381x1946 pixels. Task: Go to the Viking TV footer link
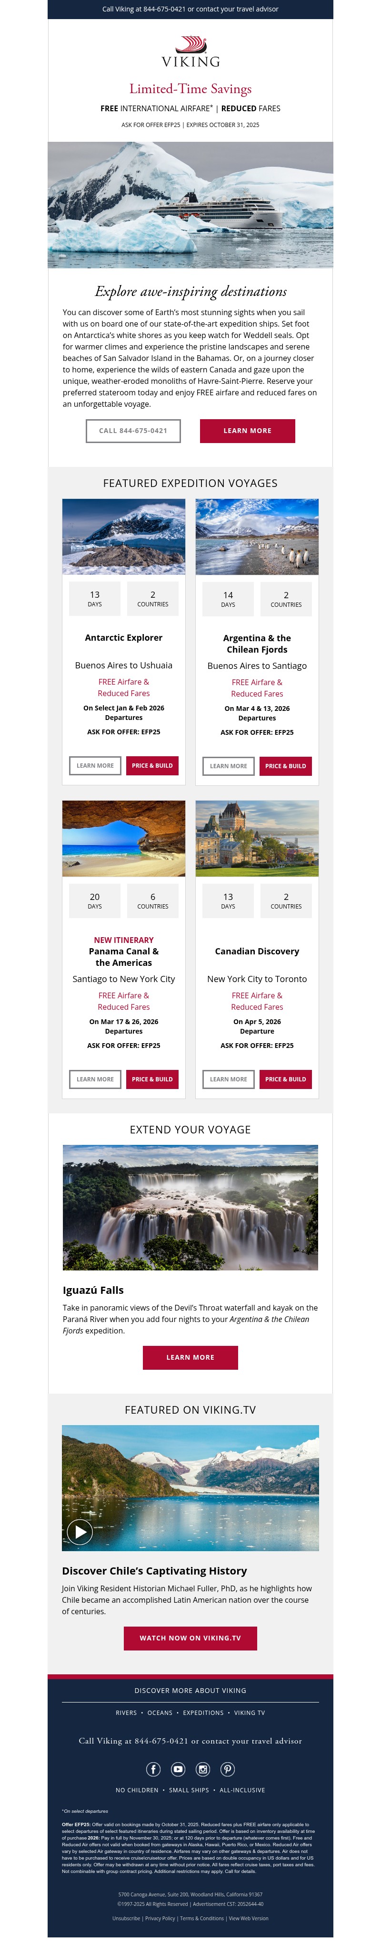(x=249, y=1713)
